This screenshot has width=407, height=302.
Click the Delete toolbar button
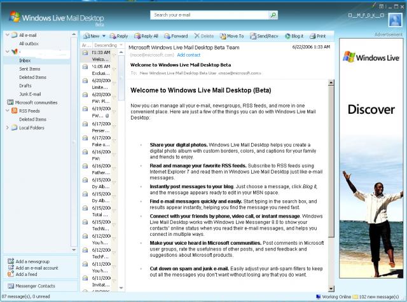coord(204,36)
